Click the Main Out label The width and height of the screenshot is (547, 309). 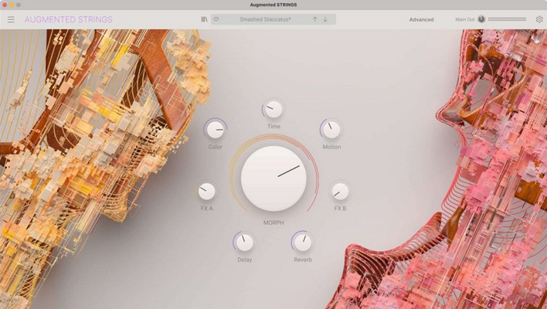(464, 19)
